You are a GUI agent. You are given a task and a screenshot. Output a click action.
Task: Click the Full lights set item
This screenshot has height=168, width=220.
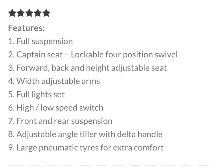coord(36,94)
